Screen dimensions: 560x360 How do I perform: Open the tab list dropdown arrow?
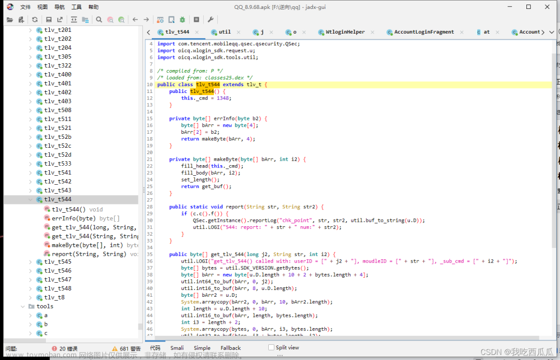tap(552, 32)
